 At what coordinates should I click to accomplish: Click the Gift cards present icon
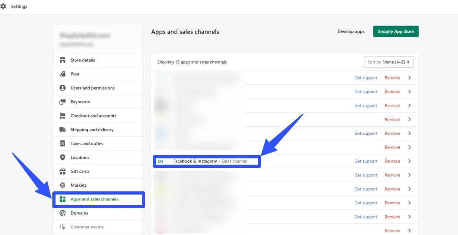[x=62, y=171]
